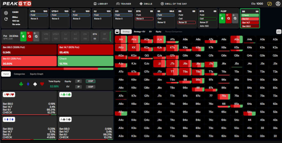Open the Equity Graph tab
The image size is (282, 143).
click(36, 74)
